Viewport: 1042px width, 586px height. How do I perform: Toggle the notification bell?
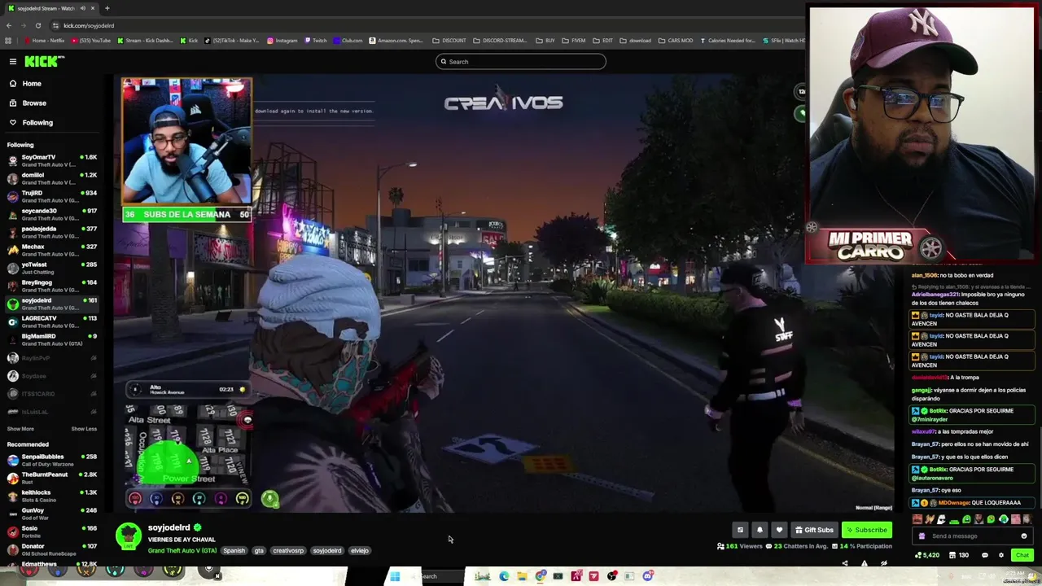[760, 530]
